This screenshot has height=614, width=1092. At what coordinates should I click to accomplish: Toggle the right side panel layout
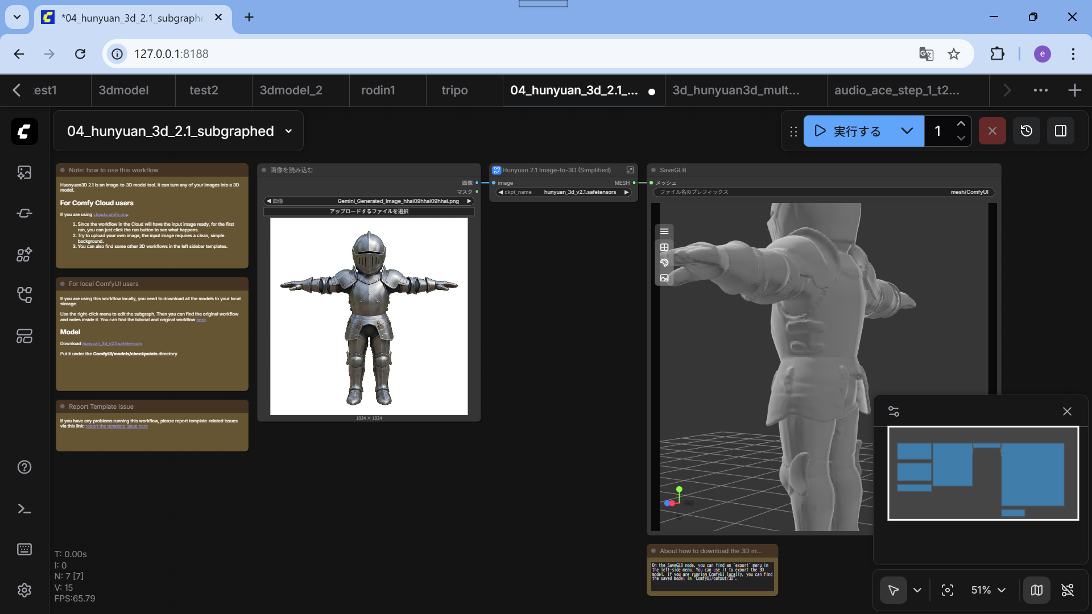click(1061, 131)
